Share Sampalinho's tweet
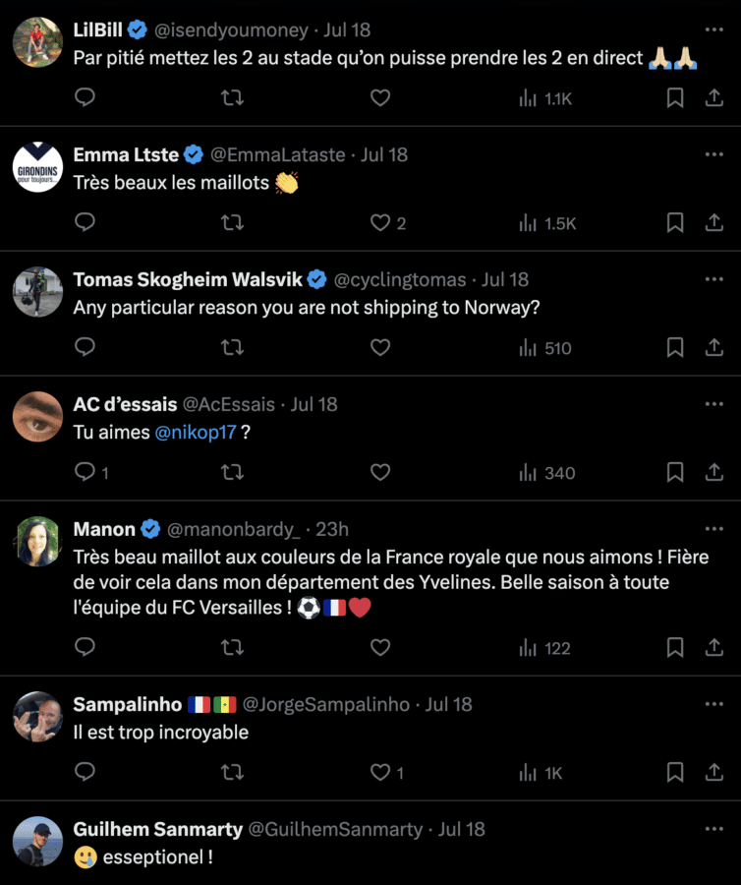The height and width of the screenshot is (885, 741). pyautogui.click(x=714, y=773)
